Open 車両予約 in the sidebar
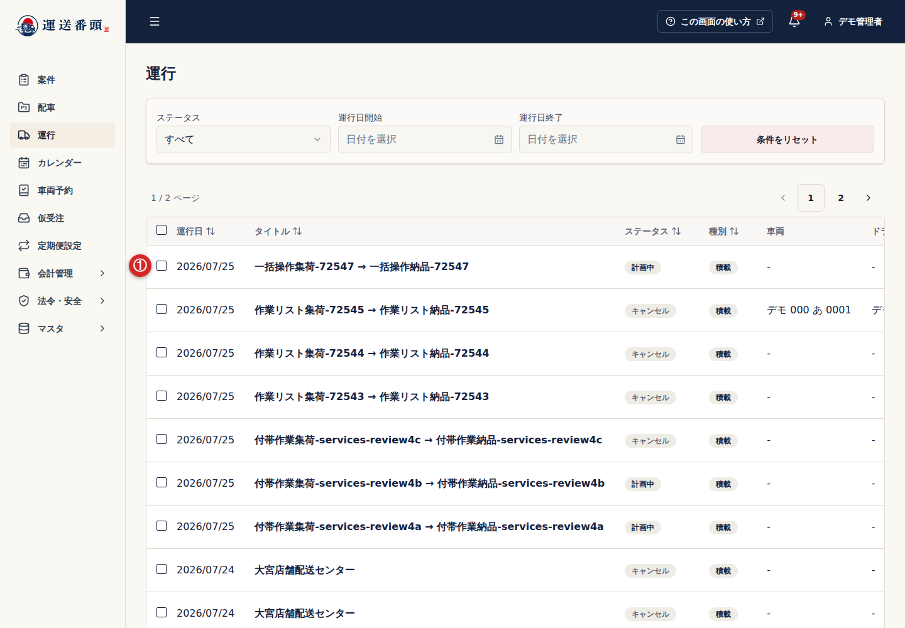This screenshot has height=628, width=905. click(62, 190)
